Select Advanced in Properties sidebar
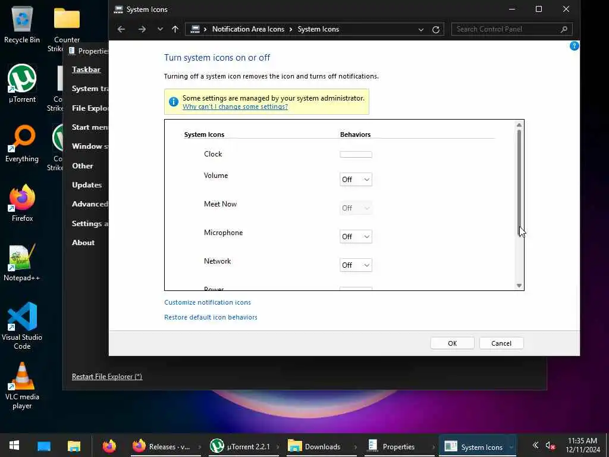This screenshot has height=457, width=609. click(90, 204)
